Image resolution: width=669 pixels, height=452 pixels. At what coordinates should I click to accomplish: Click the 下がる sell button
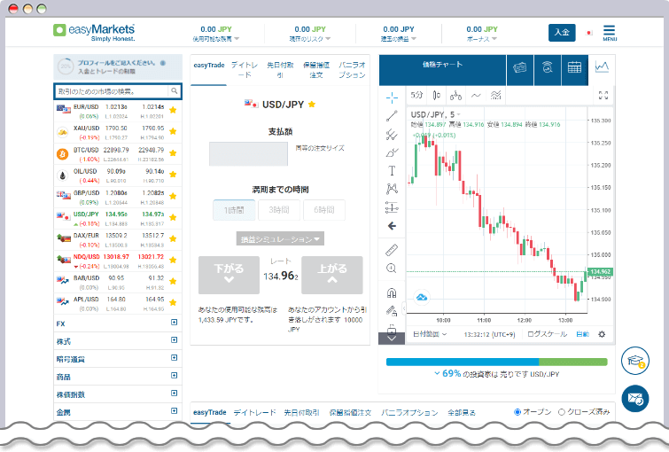click(229, 275)
